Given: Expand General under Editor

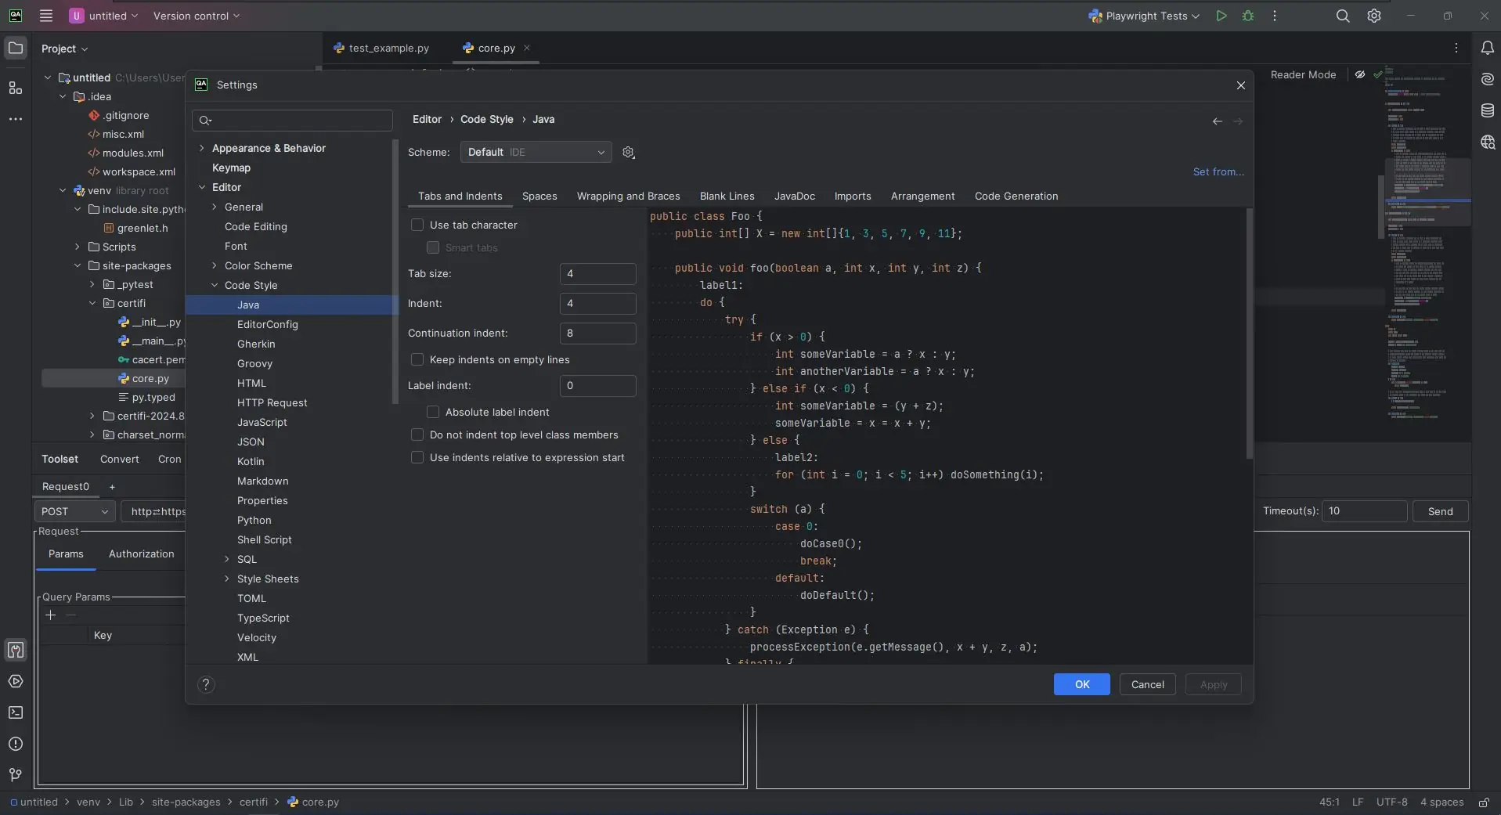Looking at the screenshot, I should pos(215,207).
